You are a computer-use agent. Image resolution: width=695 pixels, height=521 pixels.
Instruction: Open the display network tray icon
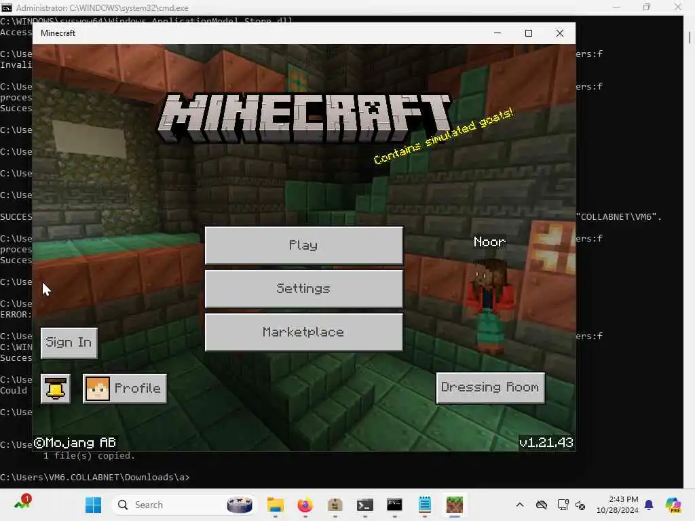tap(563, 505)
